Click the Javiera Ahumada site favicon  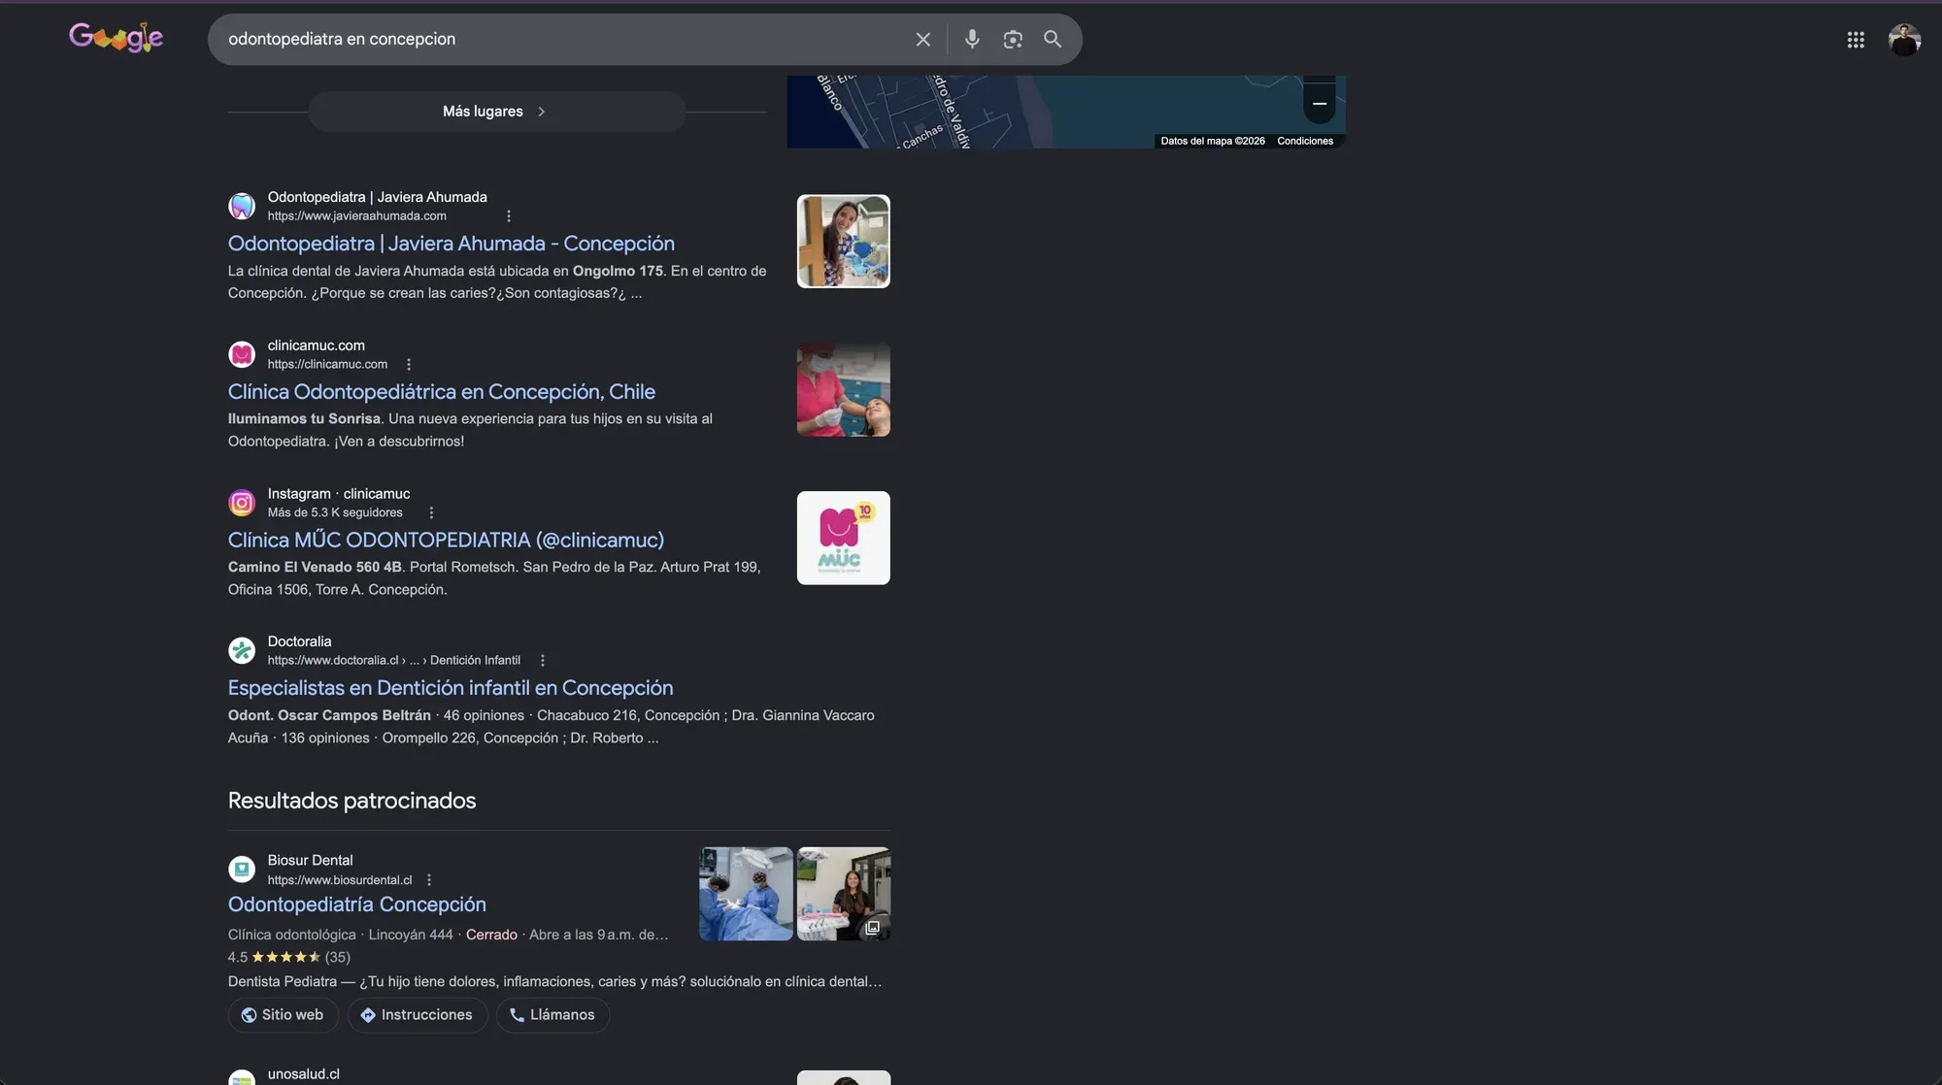(242, 206)
